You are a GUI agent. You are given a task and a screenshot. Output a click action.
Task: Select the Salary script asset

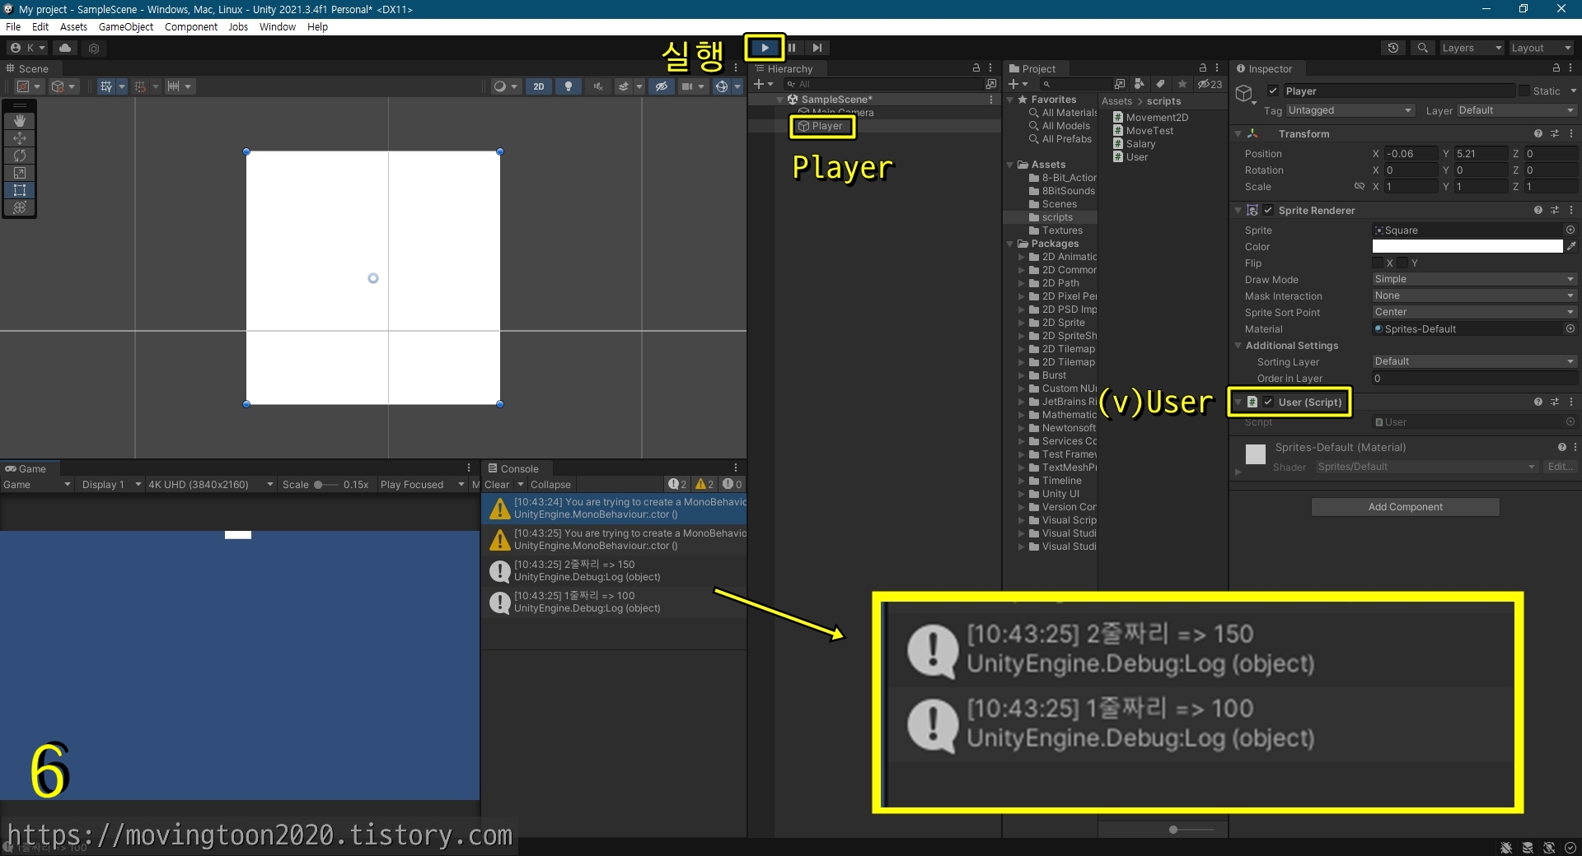click(1134, 144)
